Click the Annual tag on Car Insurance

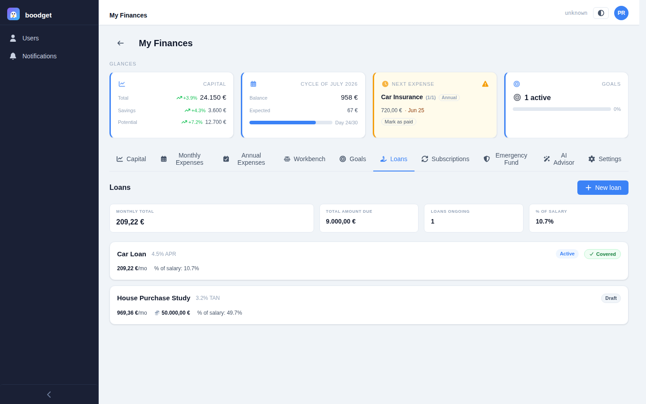pyautogui.click(x=449, y=97)
